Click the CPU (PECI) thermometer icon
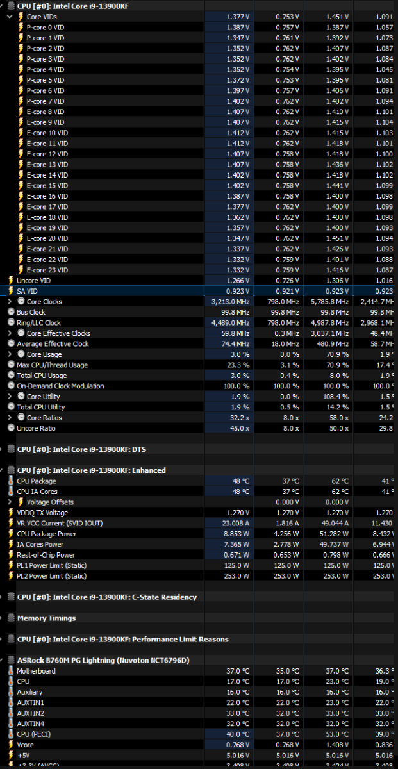The width and height of the screenshot is (398, 769). [11, 734]
